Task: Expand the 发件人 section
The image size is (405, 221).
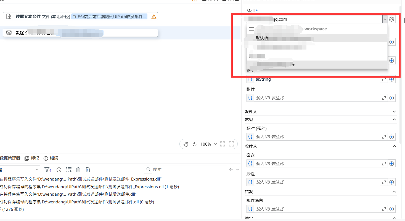Action: [x=394, y=111]
